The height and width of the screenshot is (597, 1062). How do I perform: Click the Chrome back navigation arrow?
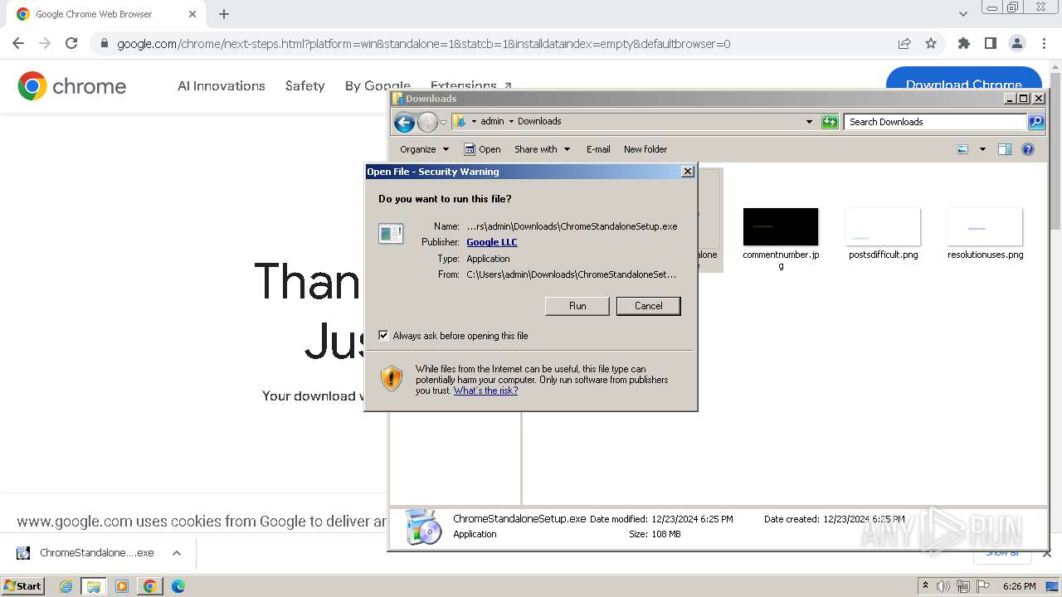tap(18, 43)
